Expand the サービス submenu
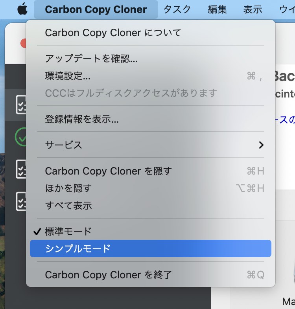The width and height of the screenshot is (295, 309). click(x=151, y=145)
